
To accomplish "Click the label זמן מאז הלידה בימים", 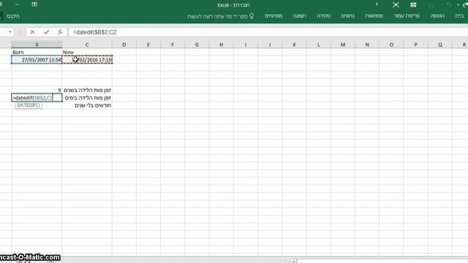I will click(88, 98).
